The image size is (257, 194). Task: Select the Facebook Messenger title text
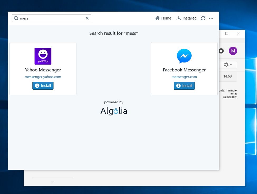point(184,70)
